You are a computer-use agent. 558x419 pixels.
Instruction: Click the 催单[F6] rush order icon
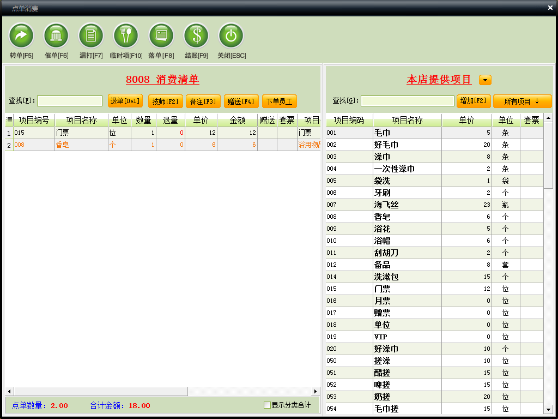pos(56,35)
